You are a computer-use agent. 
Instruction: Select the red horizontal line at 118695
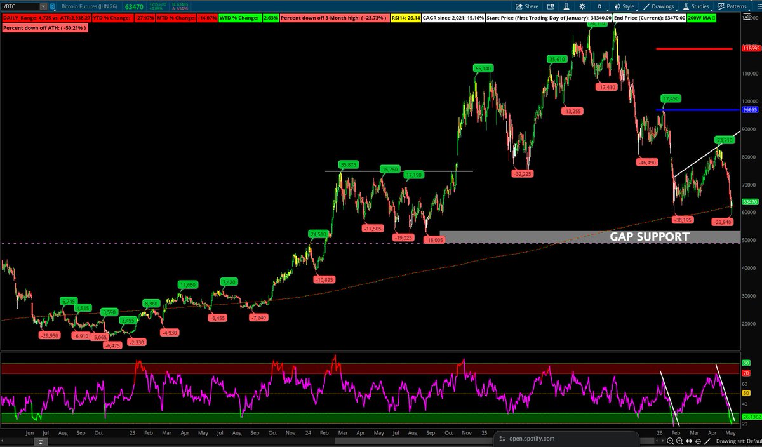[694, 48]
